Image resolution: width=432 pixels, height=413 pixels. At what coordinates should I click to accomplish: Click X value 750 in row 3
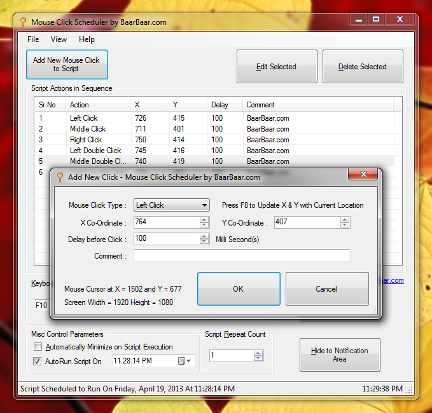click(x=141, y=140)
